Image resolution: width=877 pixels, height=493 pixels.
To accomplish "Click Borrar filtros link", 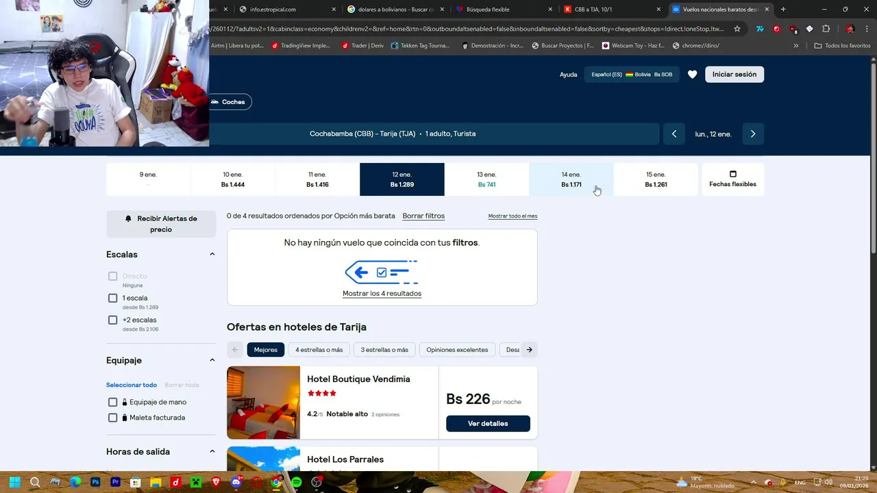I will click(x=423, y=216).
